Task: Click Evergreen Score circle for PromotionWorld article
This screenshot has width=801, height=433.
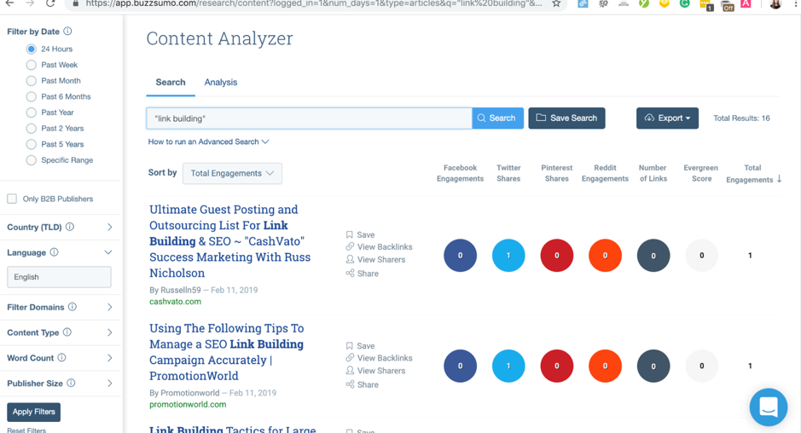Action: pyautogui.click(x=701, y=367)
